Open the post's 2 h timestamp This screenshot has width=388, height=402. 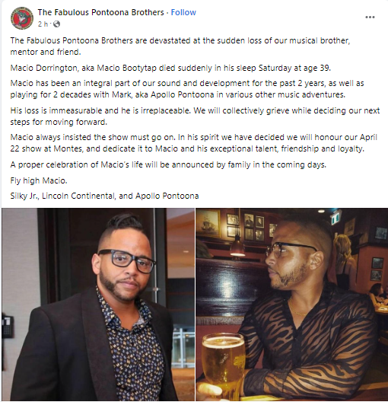pyautogui.click(x=43, y=24)
